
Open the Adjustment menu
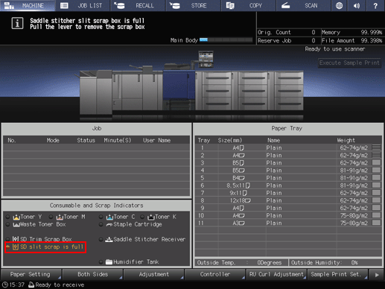(153, 274)
